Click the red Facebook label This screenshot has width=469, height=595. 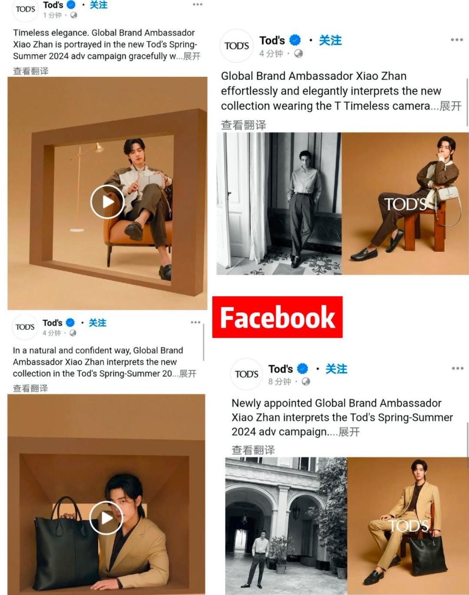[277, 317]
